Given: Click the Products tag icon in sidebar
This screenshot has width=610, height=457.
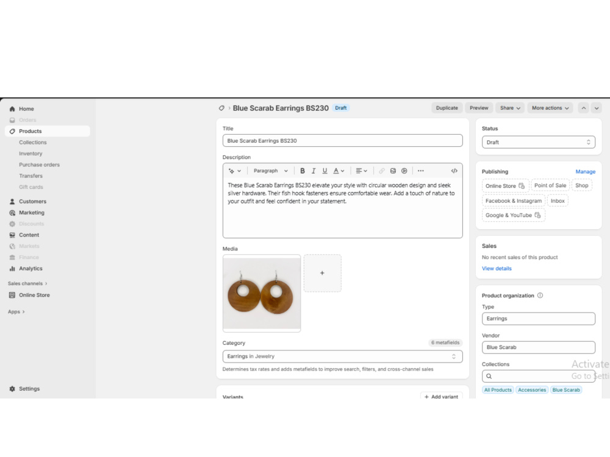Looking at the screenshot, I should 12,132.
